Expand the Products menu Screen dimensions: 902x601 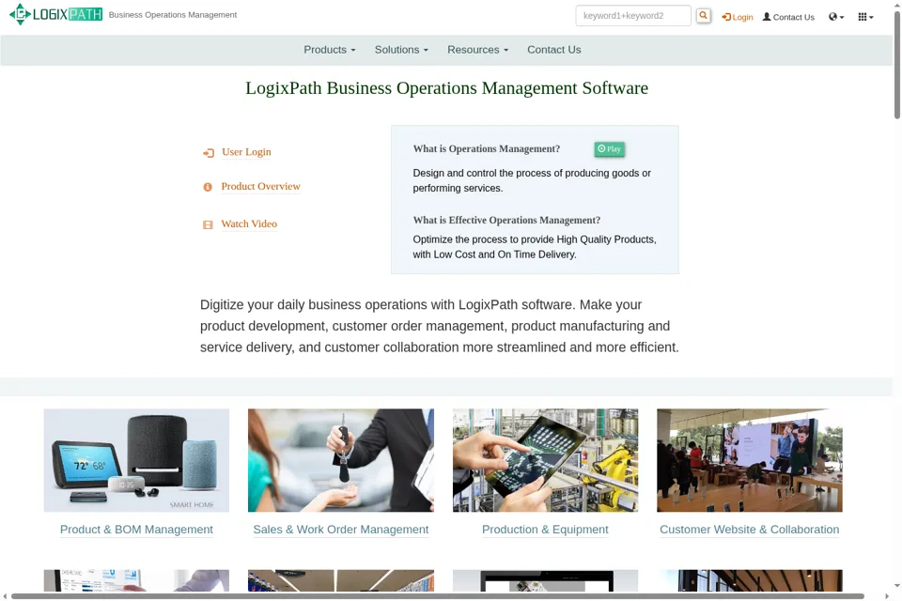point(330,50)
